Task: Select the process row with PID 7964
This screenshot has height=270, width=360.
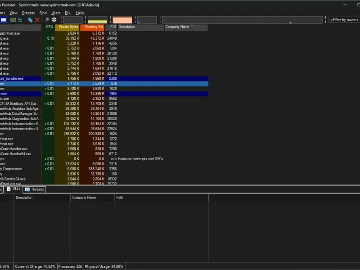Action: 104,94
